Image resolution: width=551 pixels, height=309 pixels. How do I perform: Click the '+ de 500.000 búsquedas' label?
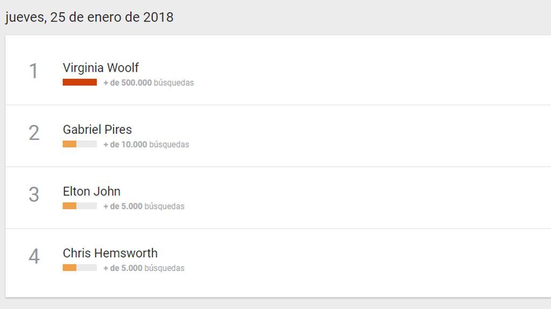149,83
